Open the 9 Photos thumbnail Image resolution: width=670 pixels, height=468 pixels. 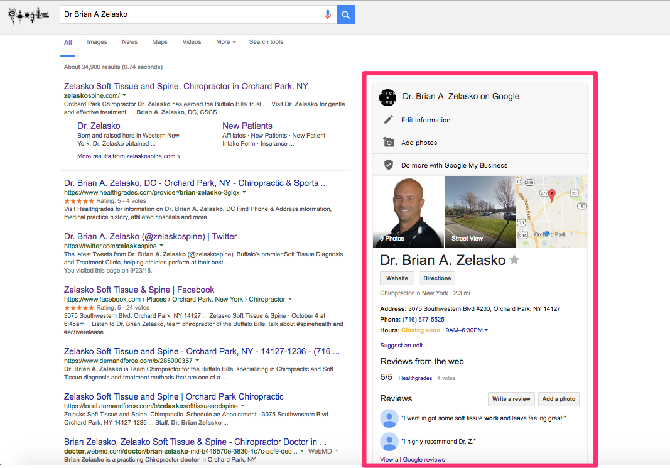coord(409,212)
